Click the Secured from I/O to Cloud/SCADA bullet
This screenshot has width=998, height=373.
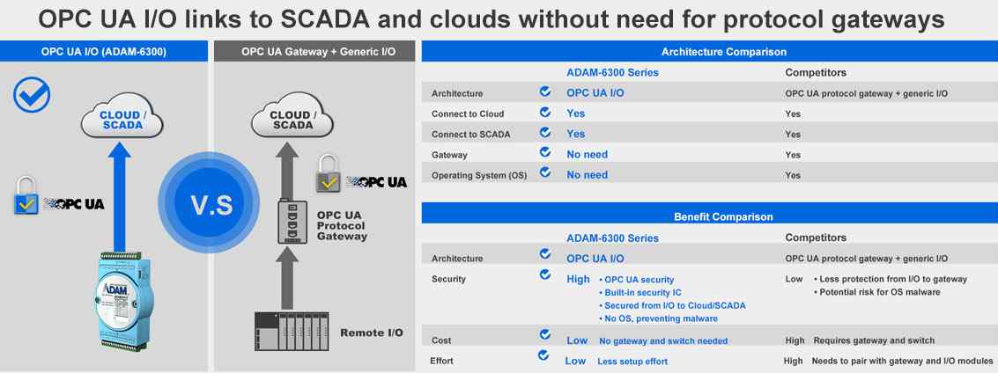[672, 305]
